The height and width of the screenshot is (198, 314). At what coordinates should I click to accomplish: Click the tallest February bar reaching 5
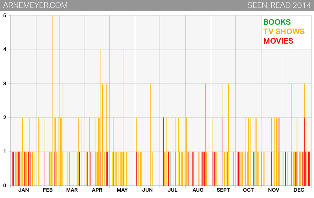52,100
